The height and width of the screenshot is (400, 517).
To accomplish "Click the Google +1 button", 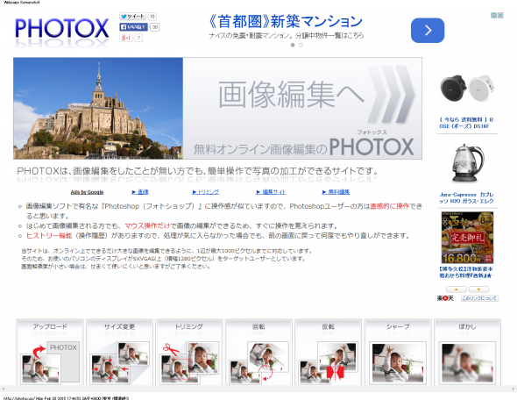I will click(126, 38).
